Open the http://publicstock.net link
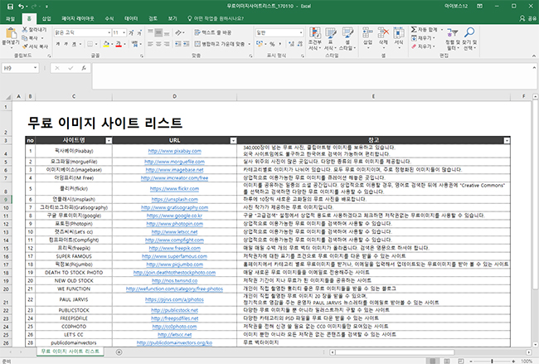Viewport: 539px width, 364px height. [x=175, y=310]
